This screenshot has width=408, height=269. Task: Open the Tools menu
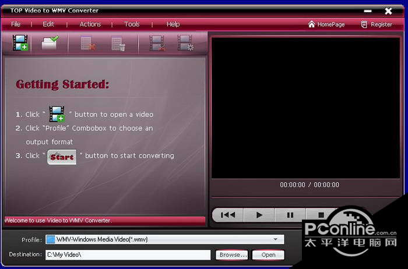click(132, 24)
